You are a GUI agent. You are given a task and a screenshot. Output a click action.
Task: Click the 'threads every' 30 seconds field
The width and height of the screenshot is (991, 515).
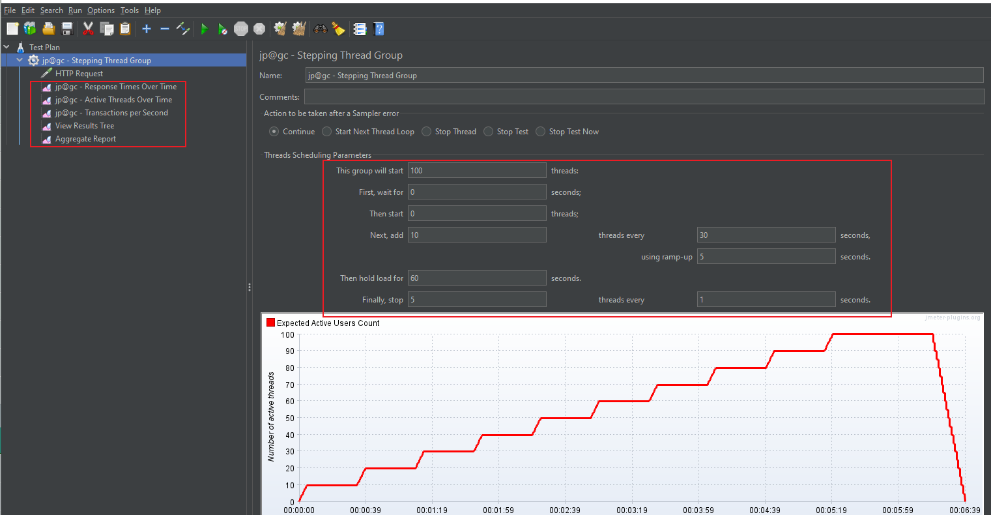[766, 235]
